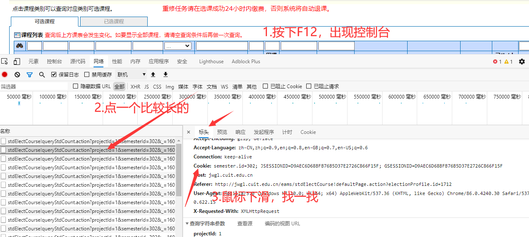Screen dimensions: 529x237
Task: Open network search magnifier icon
Action: (x=42, y=74)
